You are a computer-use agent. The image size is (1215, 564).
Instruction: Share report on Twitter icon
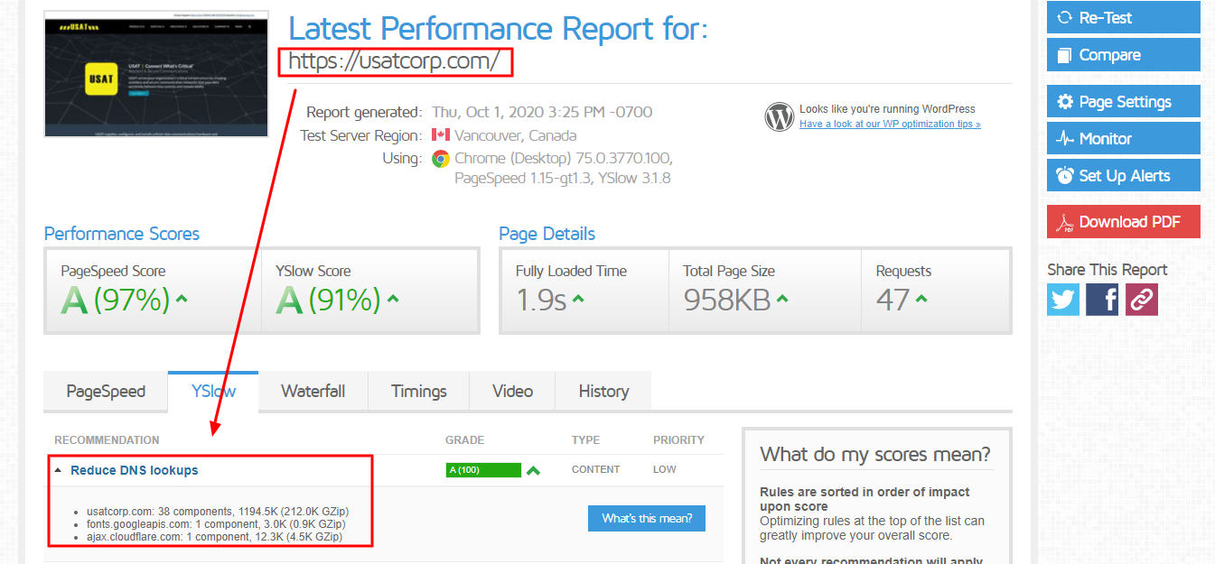(1063, 300)
